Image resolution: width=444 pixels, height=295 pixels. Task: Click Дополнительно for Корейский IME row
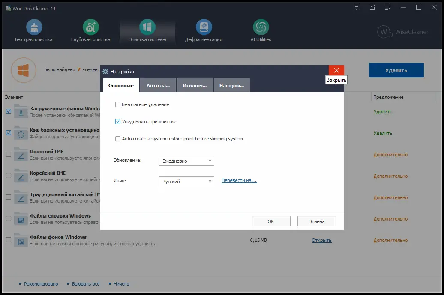(x=390, y=176)
